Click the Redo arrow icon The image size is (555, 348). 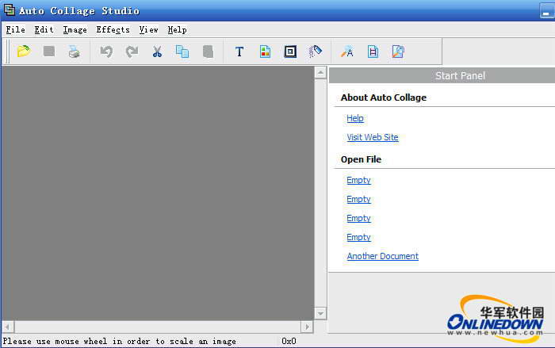132,52
